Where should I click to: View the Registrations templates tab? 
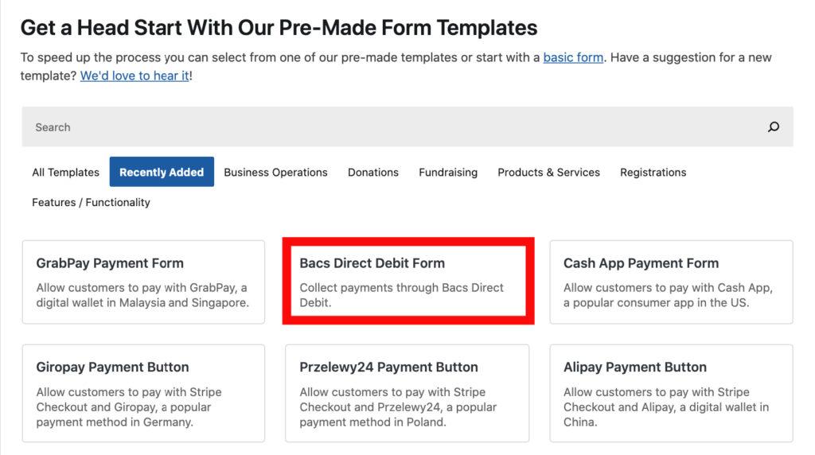653,172
